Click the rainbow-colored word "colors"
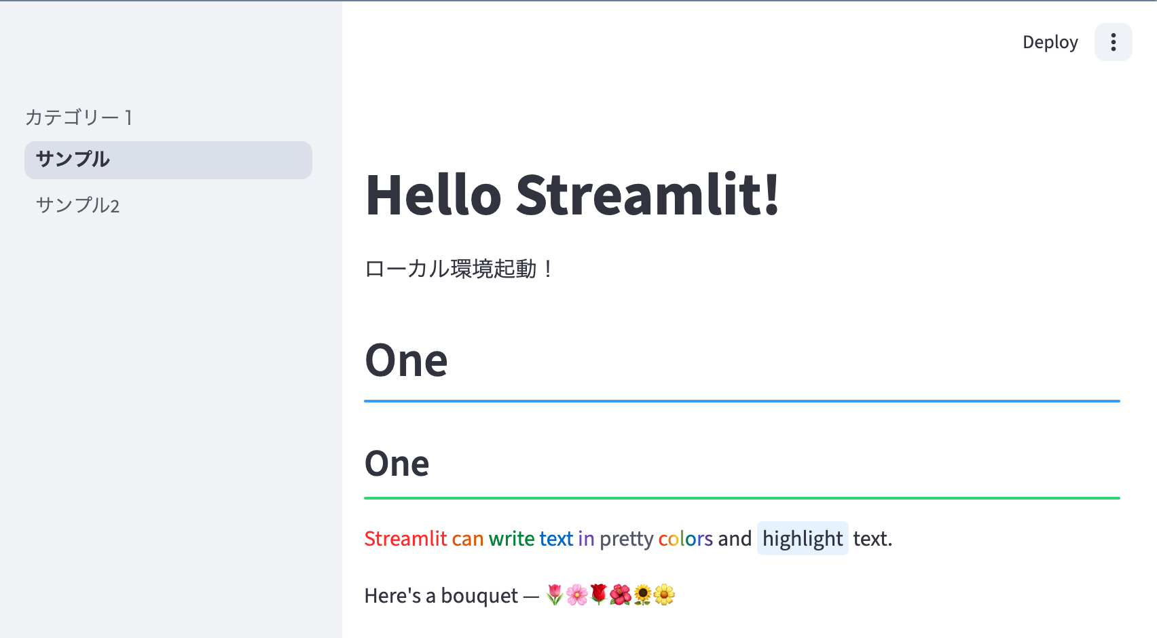This screenshot has height=638, width=1157. point(685,539)
